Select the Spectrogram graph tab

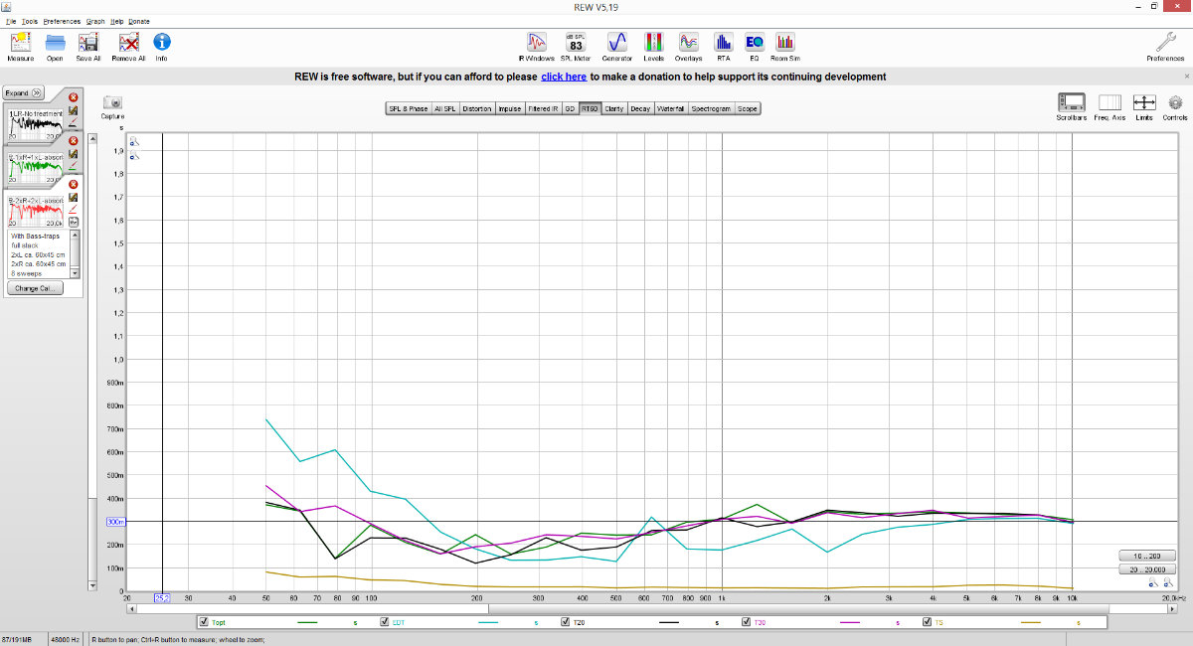pos(711,108)
